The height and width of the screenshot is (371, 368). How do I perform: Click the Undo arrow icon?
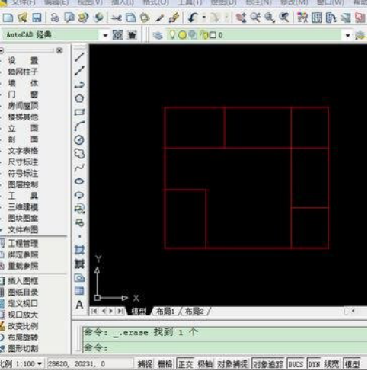[194, 18]
